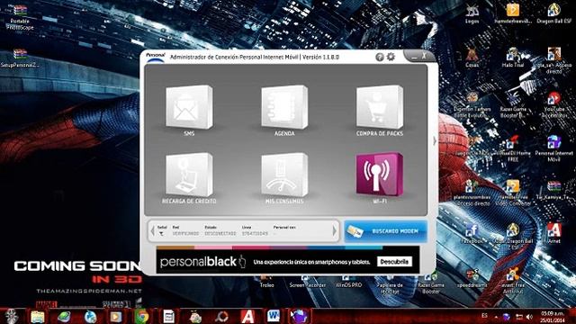Open Microsoft Word from the taskbar
This screenshot has height=324, width=576.
tap(274, 316)
